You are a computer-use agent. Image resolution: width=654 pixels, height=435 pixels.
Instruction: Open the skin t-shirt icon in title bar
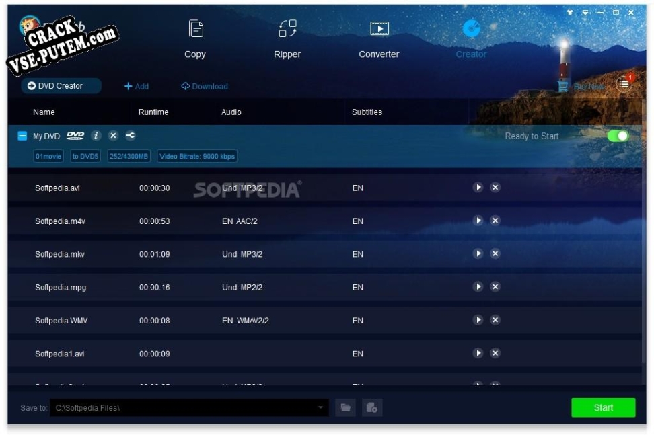(x=570, y=13)
